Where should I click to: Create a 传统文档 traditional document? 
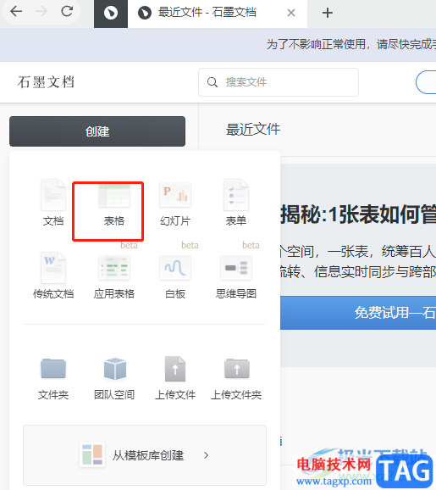[x=53, y=276]
